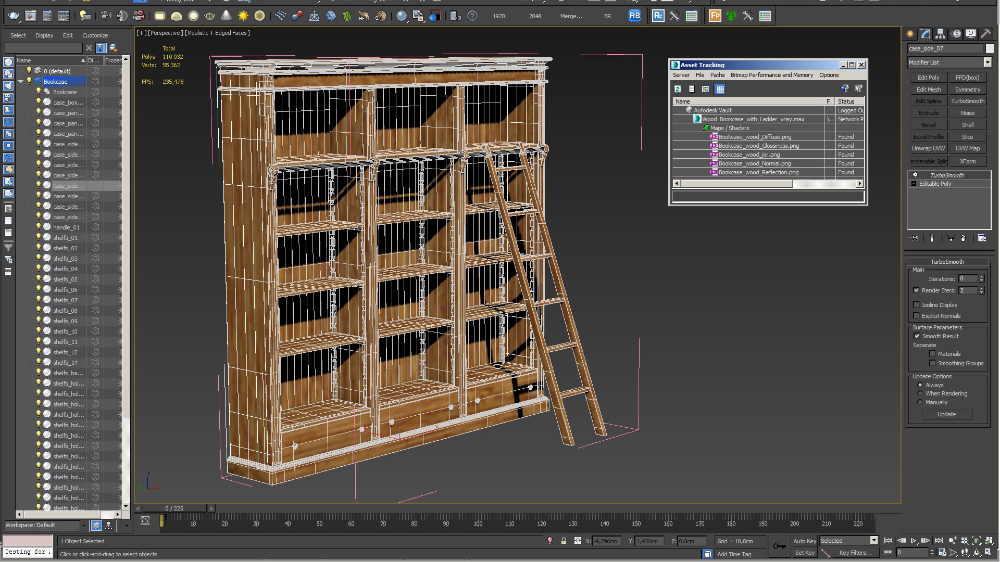Open Bitmap Performance and Memory menu
The width and height of the screenshot is (1000, 562).
[x=771, y=75]
